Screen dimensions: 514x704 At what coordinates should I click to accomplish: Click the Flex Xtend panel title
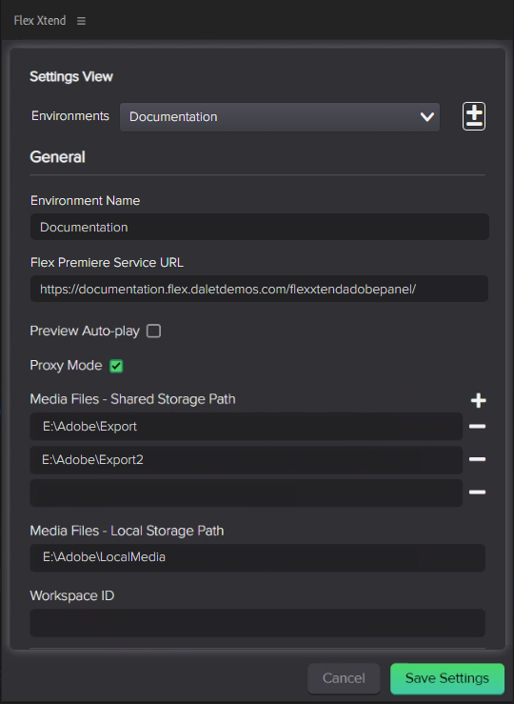40,21
